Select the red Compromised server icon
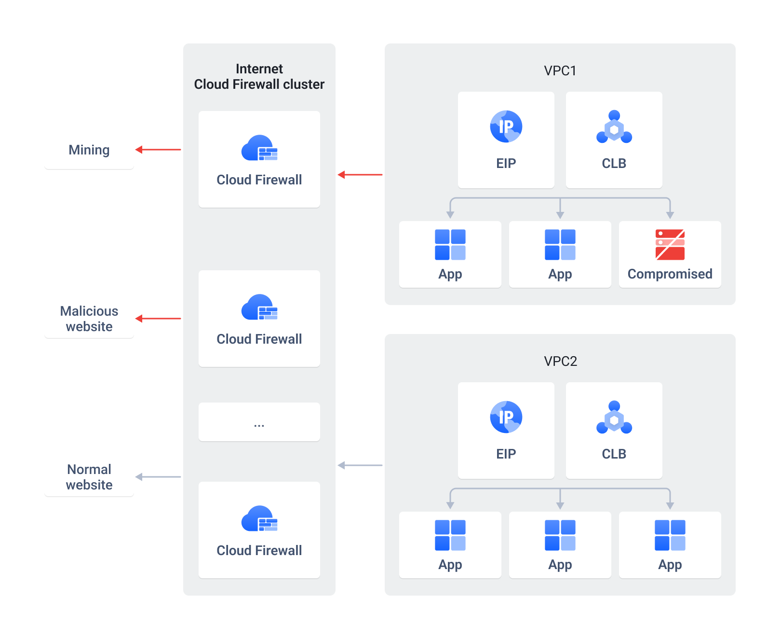Viewport: 781px width, 641px height. tap(670, 245)
